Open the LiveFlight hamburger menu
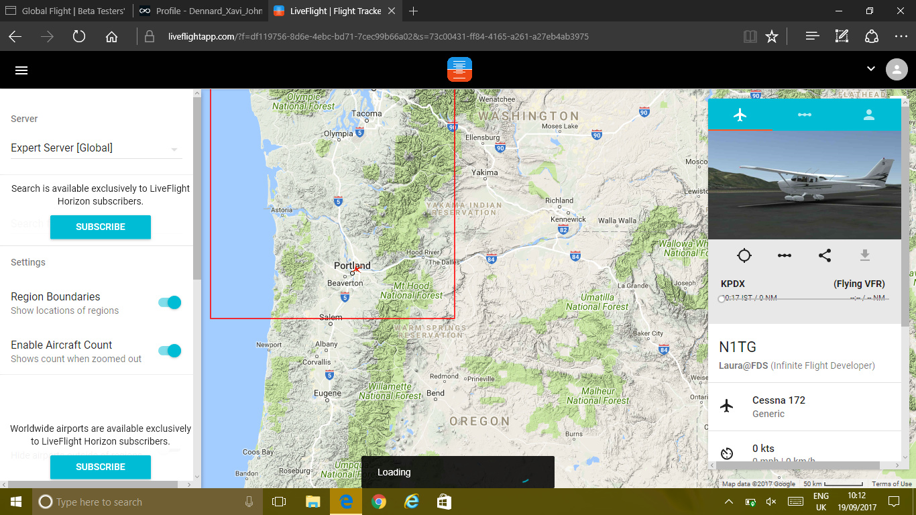This screenshot has height=515, width=916. 21,70
